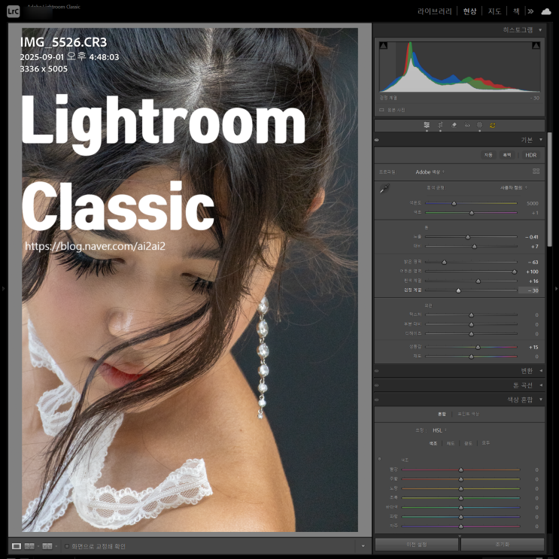Toggle Tone Curve (톤 곡선) panel eye
This screenshot has height=559, width=559.
click(x=376, y=385)
